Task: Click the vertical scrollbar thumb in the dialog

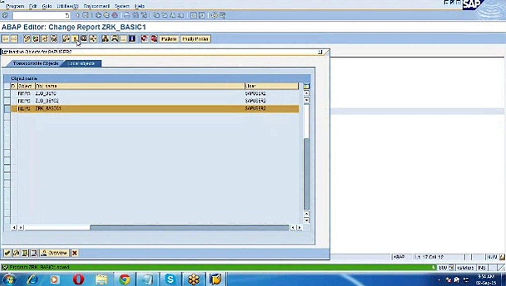Action: point(306,174)
